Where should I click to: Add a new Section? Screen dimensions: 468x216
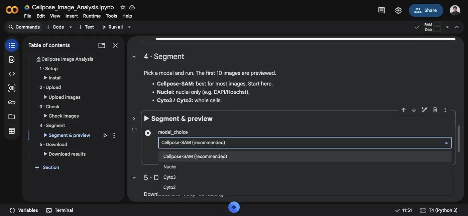(x=47, y=167)
